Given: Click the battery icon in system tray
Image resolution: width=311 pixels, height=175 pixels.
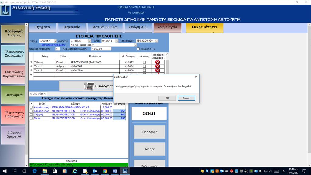Looking at the screenshot, I should tap(261, 171).
